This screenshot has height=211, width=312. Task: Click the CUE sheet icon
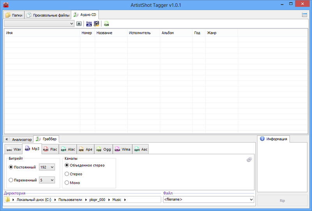point(106,24)
